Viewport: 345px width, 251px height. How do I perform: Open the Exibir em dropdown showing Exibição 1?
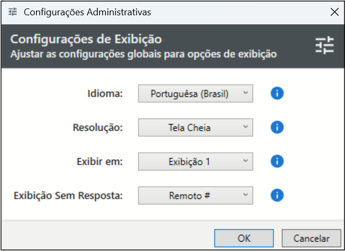coord(195,162)
